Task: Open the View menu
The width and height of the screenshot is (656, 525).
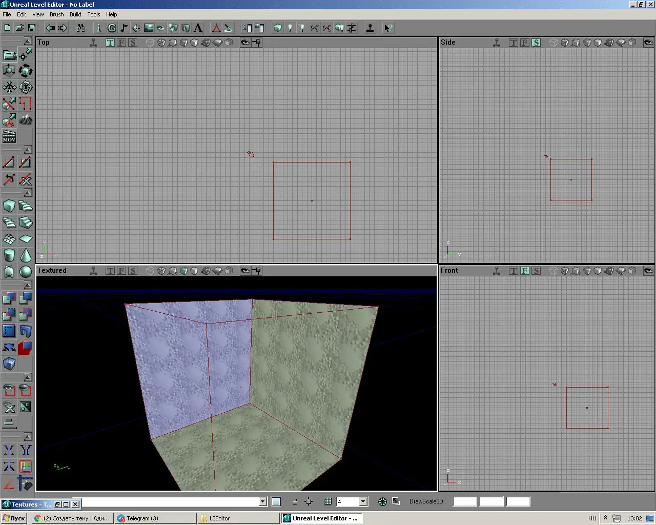Action: point(38,14)
